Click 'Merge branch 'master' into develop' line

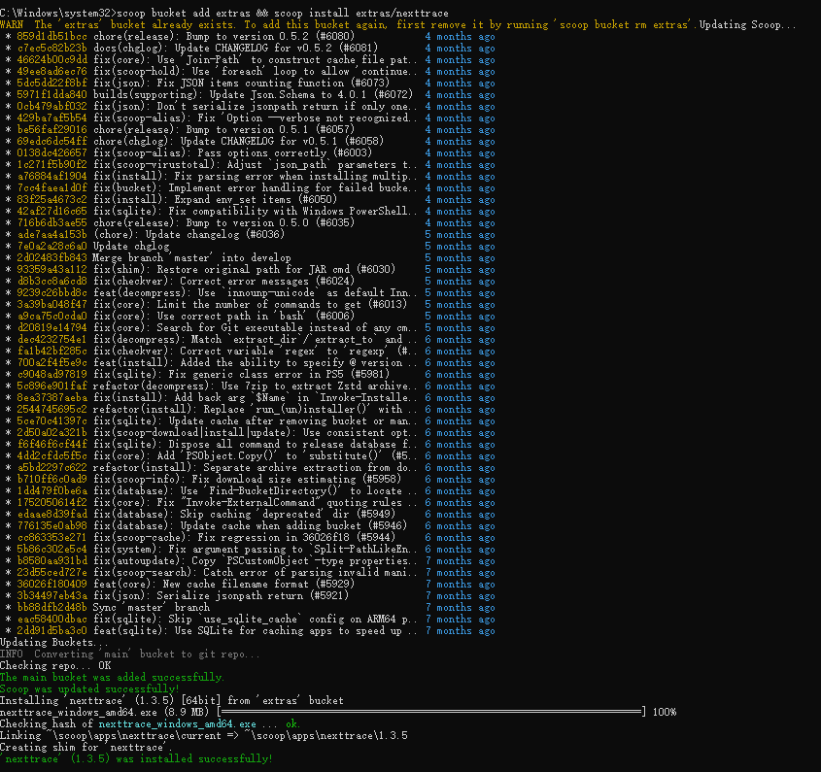191,258
